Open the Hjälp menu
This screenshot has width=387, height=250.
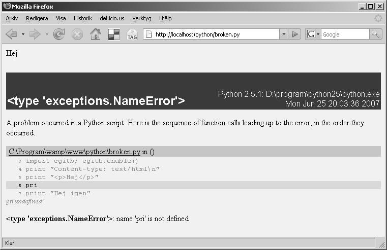tap(165, 18)
